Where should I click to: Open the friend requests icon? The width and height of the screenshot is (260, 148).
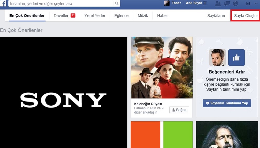pyautogui.click(x=218, y=3)
